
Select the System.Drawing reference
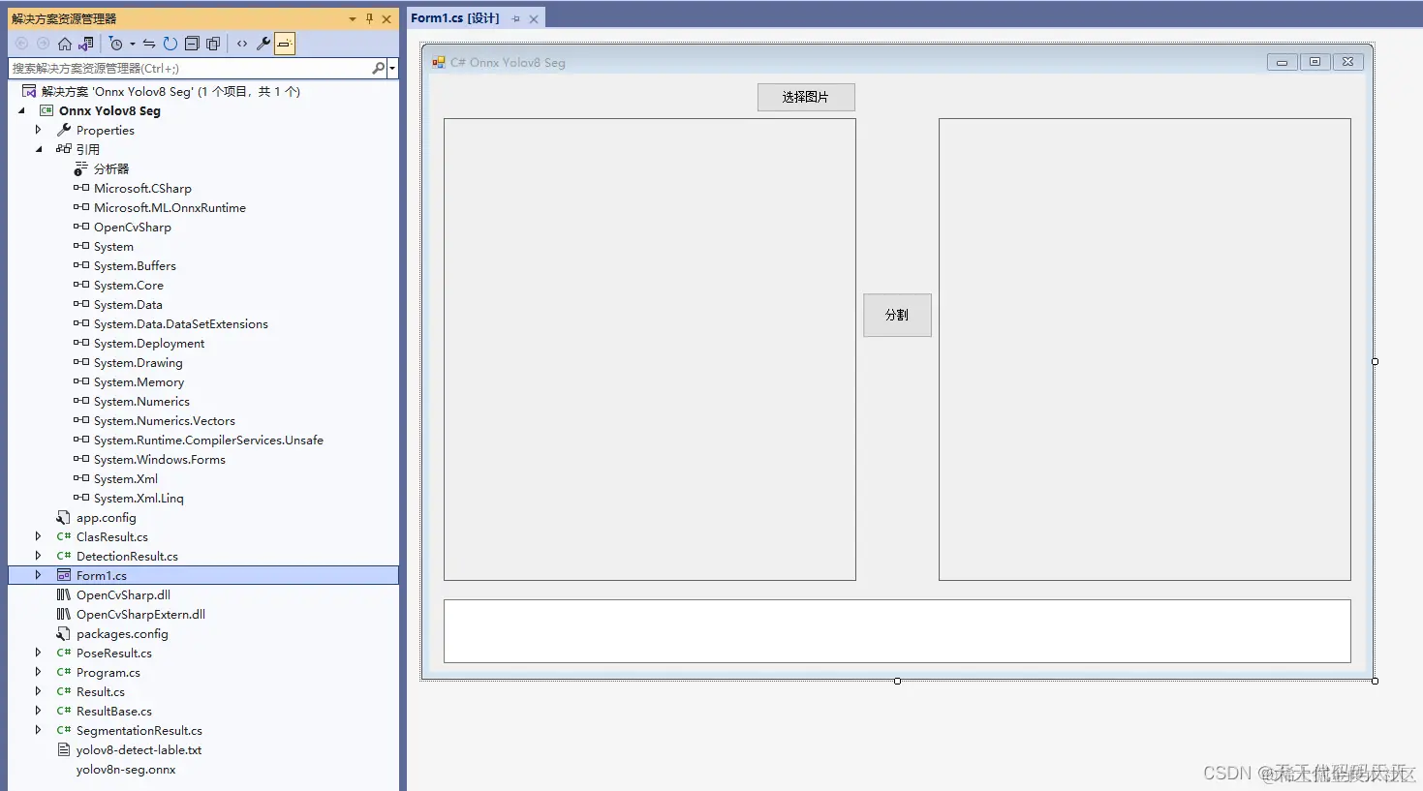click(x=139, y=362)
